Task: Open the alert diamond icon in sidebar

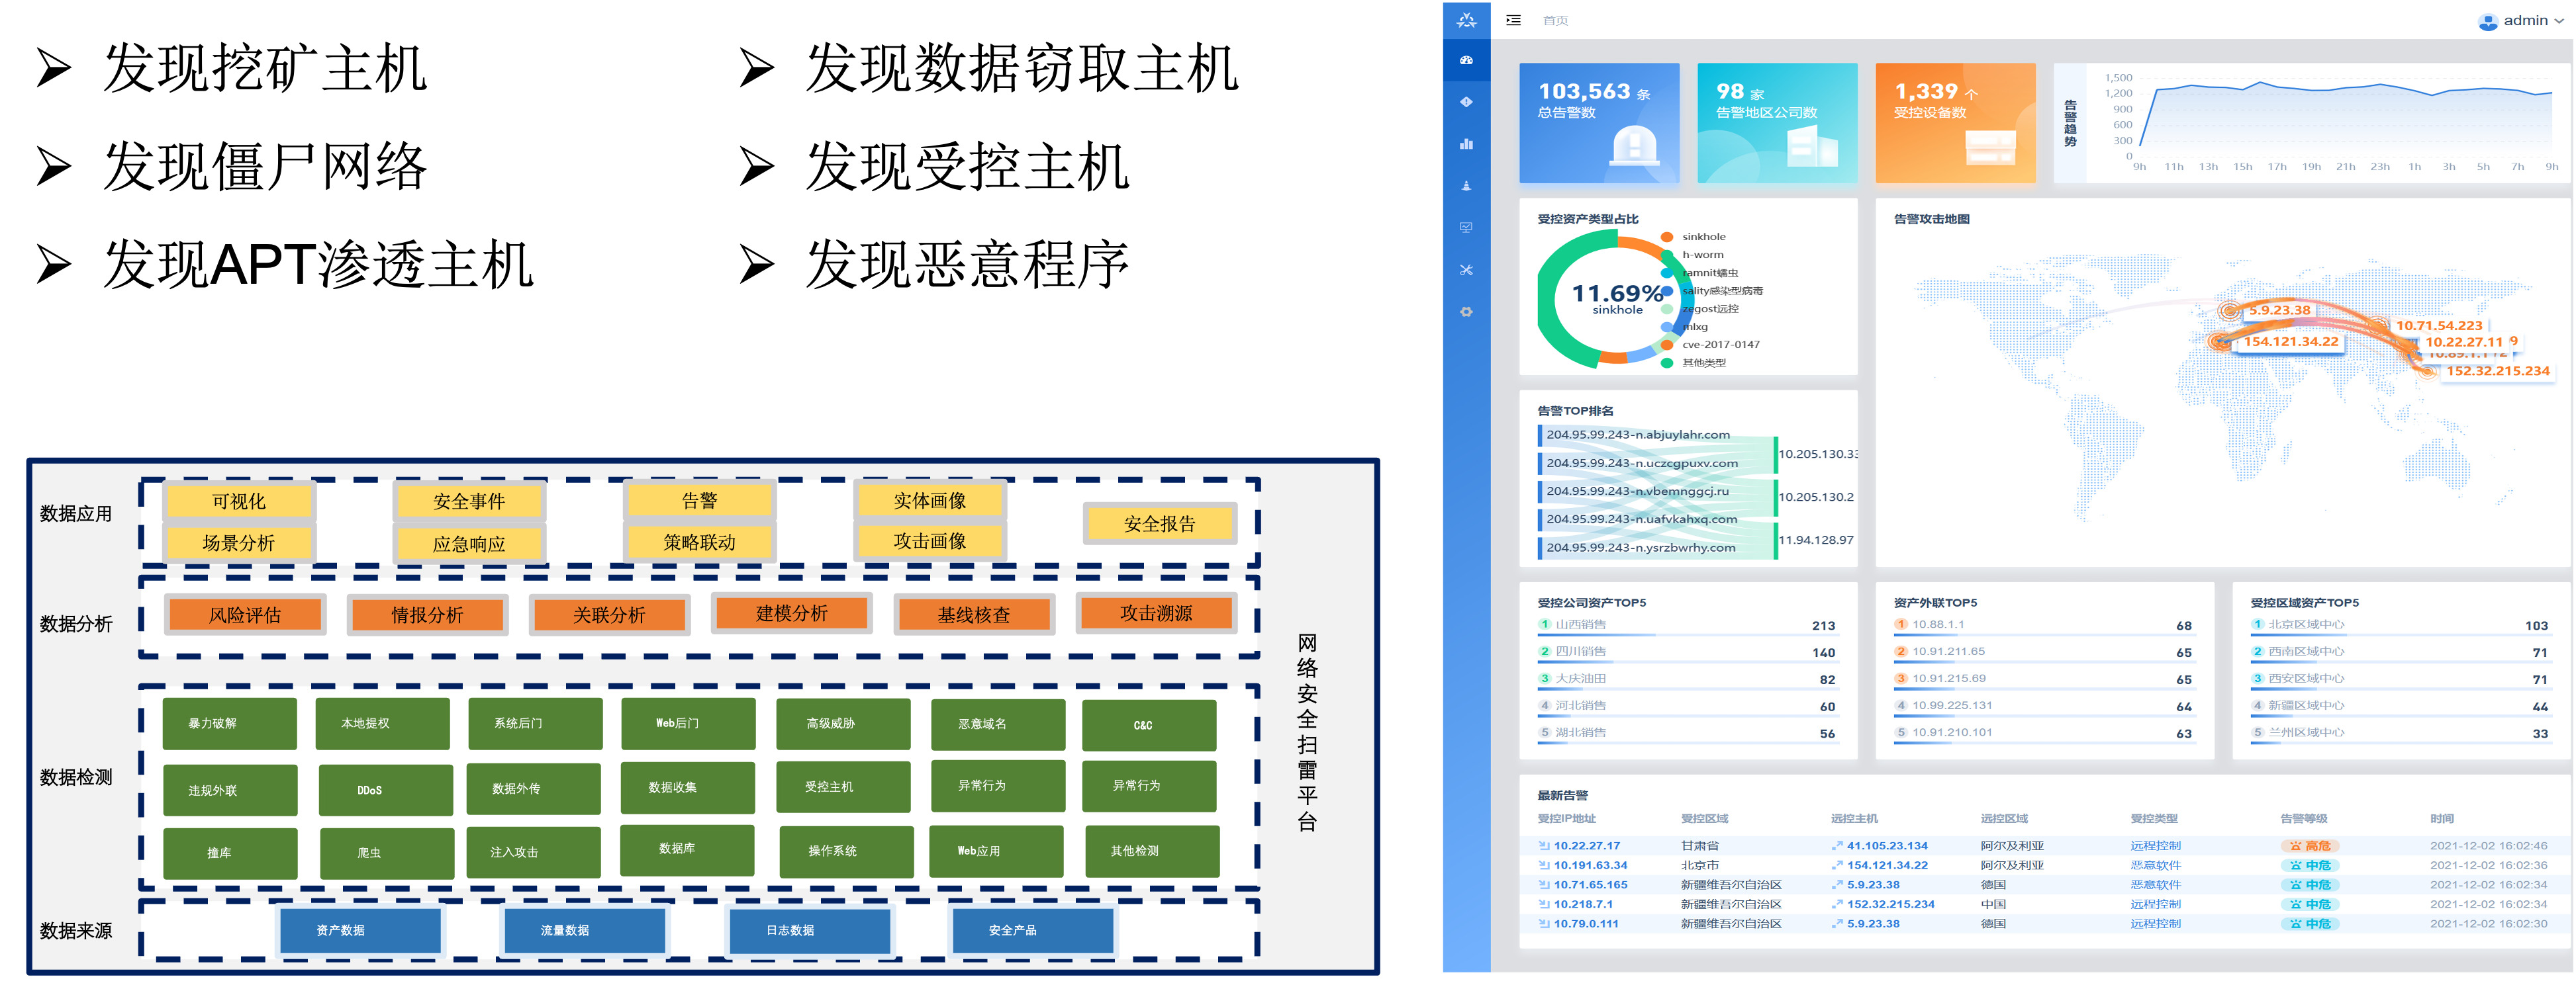Action: click(1466, 102)
